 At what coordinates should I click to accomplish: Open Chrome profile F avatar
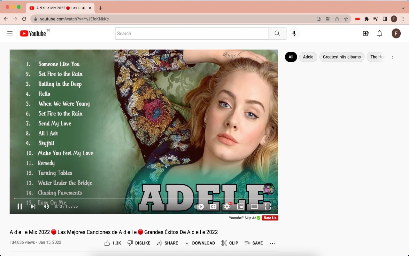coord(394,19)
